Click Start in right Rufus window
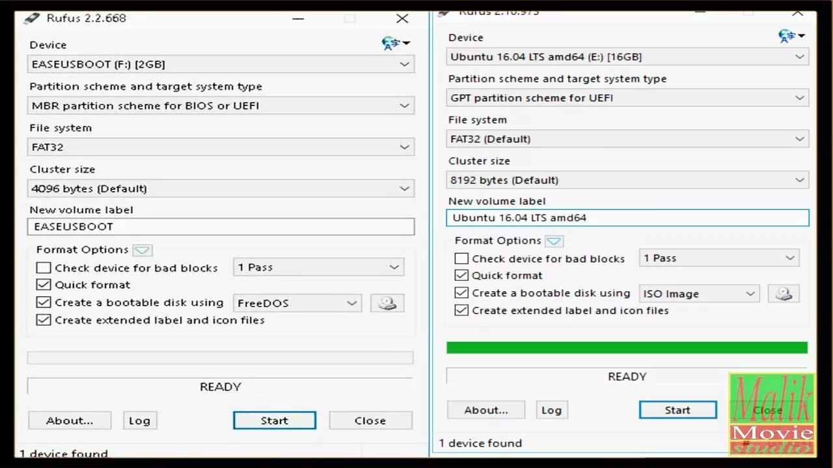833x468 pixels. [x=677, y=410]
